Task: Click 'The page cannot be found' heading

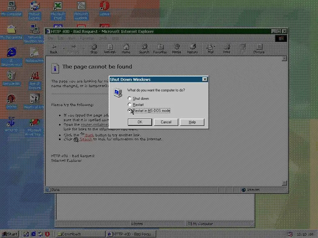Action: click(97, 67)
